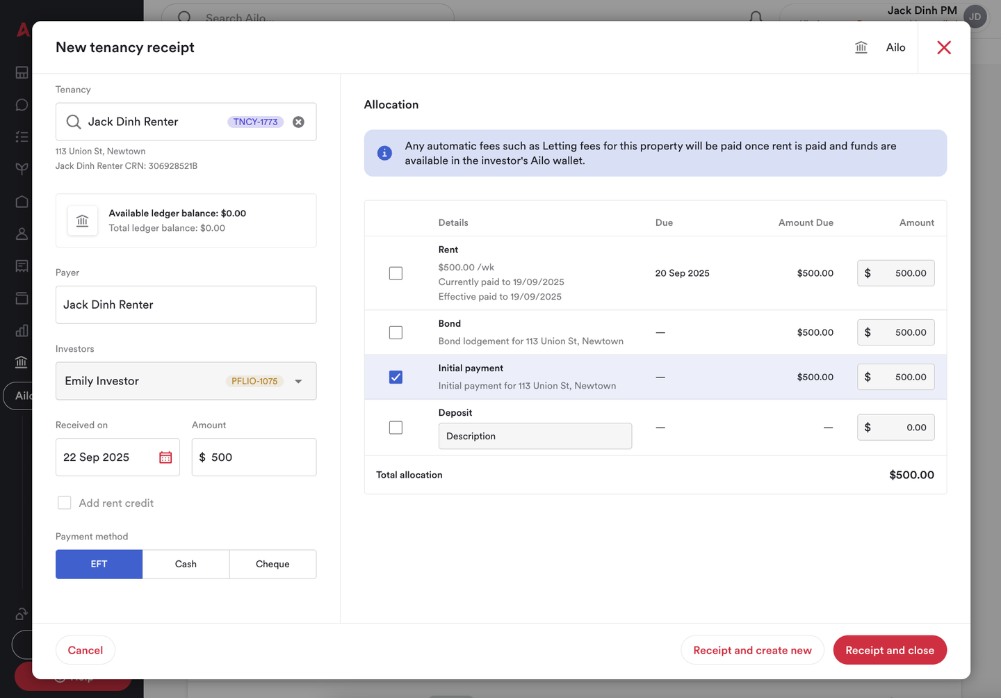Tick the Bond allocation checkbox
Screen dimensions: 1001x698
click(x=396, y=332)
